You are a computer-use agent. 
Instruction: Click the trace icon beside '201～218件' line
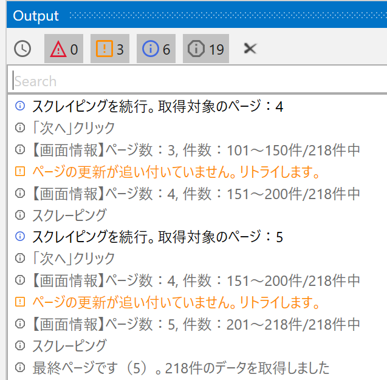tap(20, 324)
